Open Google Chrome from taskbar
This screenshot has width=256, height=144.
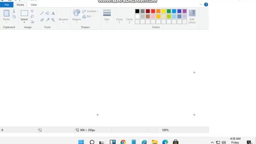123,142
